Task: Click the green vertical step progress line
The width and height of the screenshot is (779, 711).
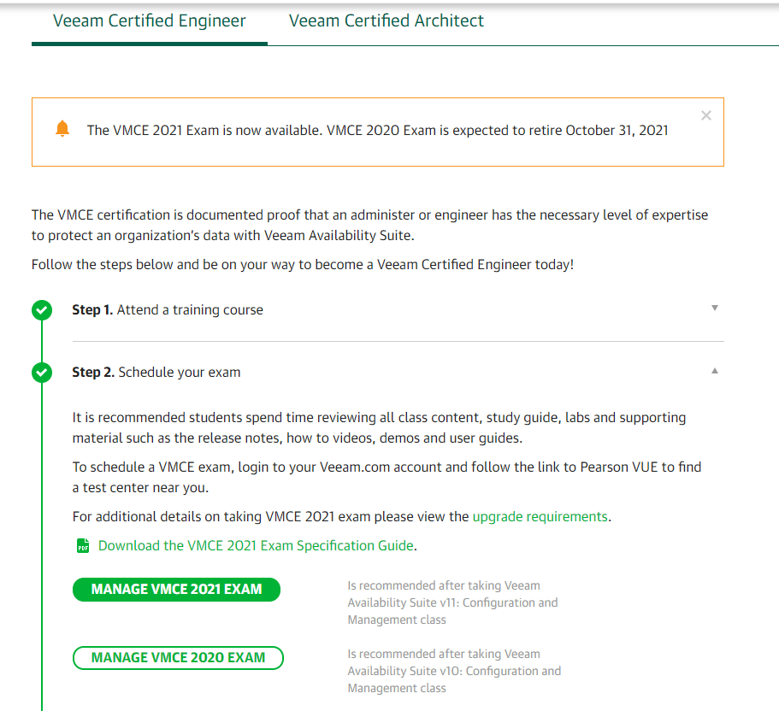Action: (x=41, y=513)
